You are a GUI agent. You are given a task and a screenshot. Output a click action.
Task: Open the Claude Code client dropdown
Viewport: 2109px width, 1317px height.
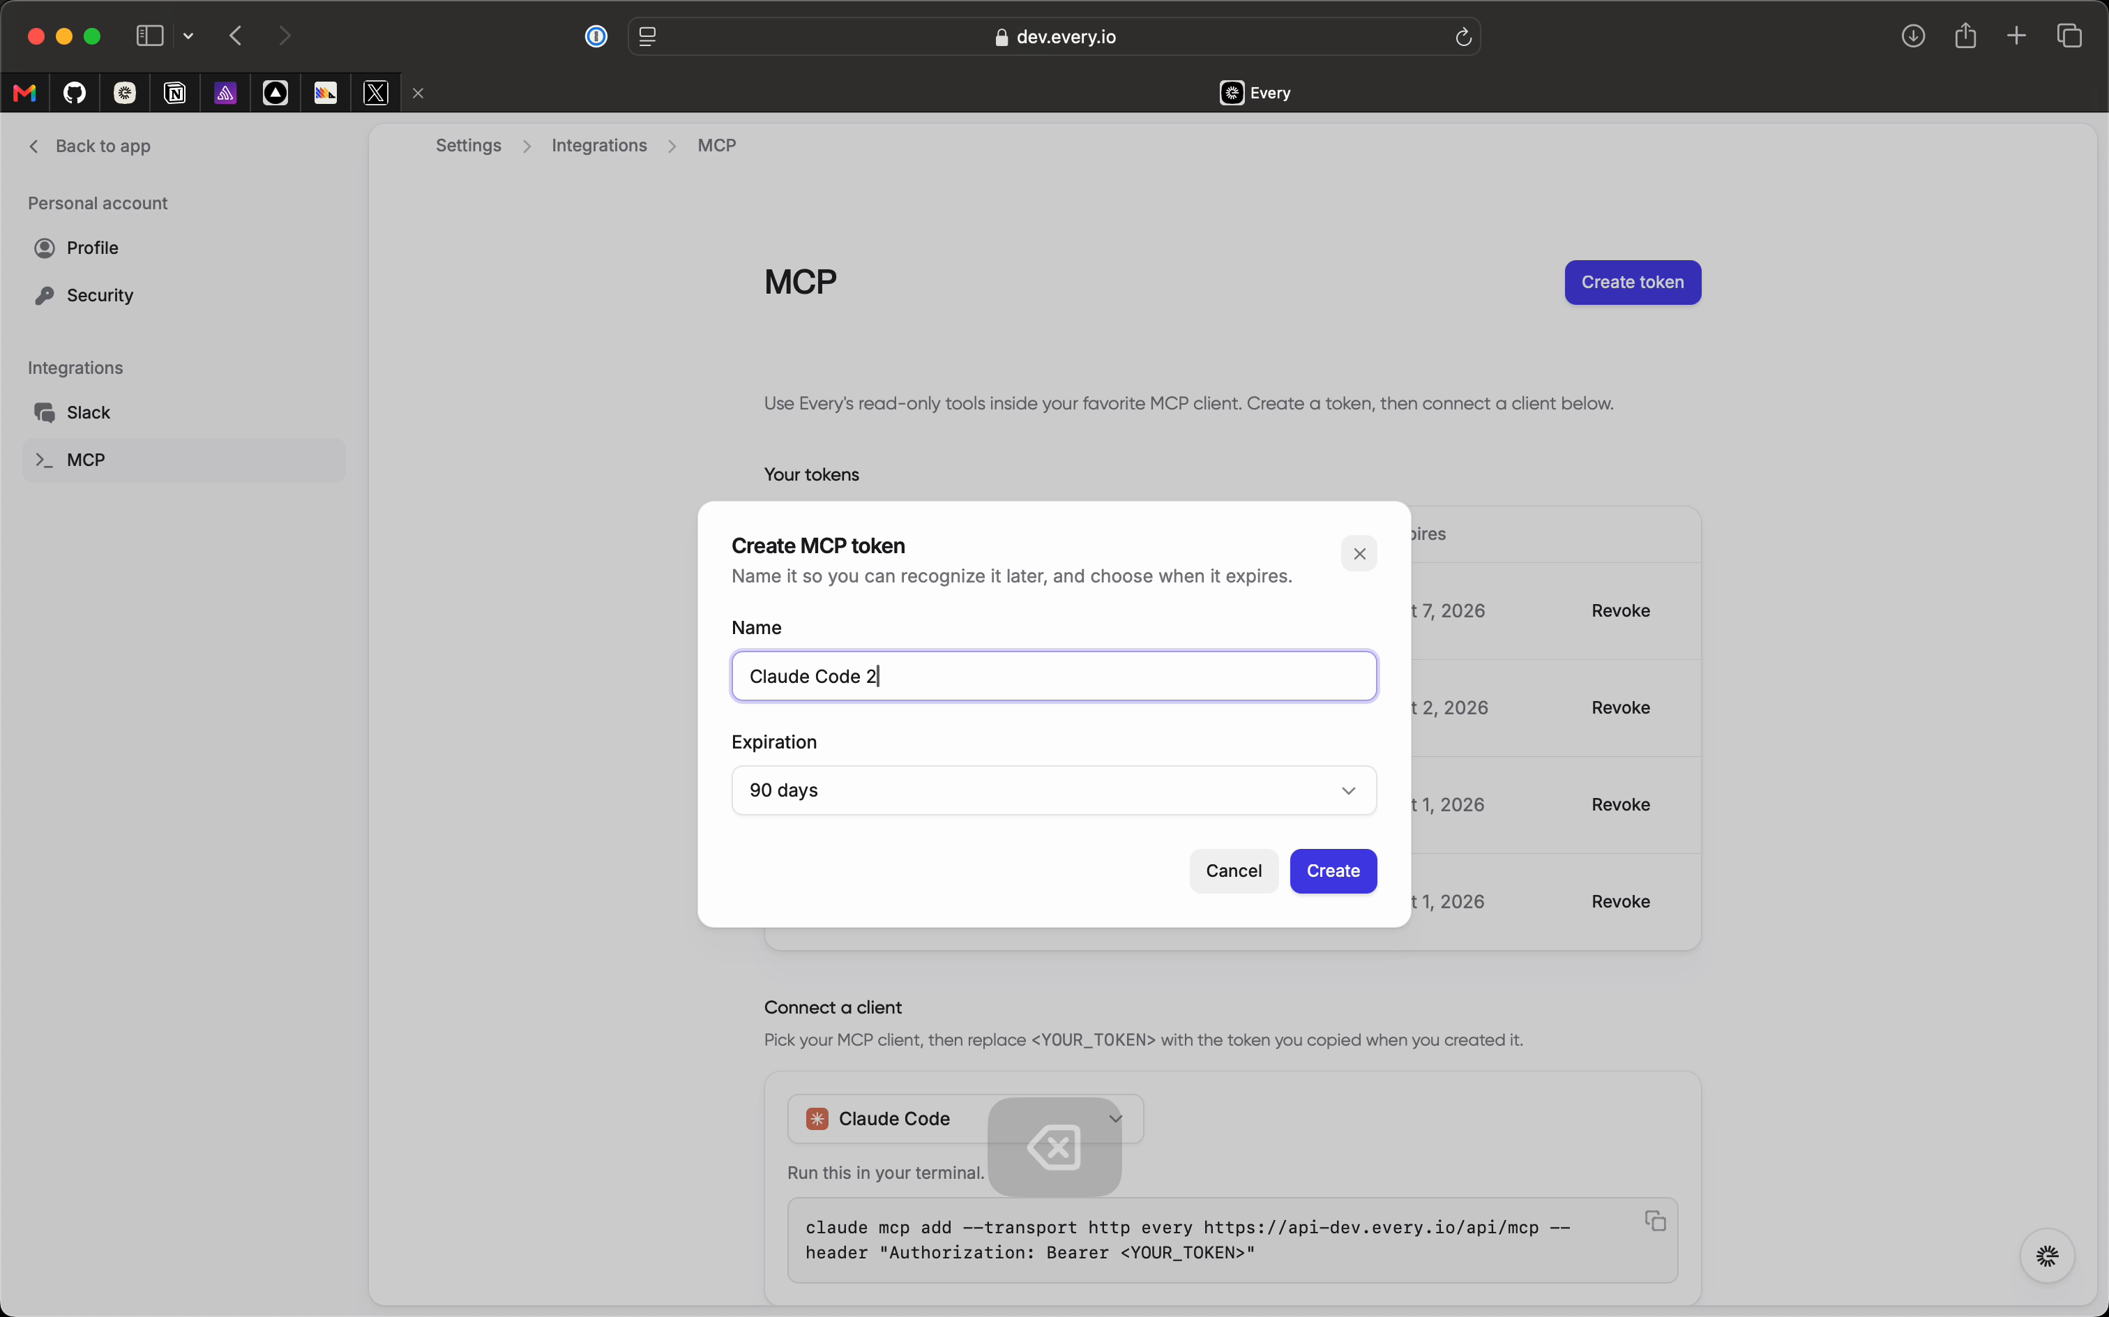[x=965, y=1118]
